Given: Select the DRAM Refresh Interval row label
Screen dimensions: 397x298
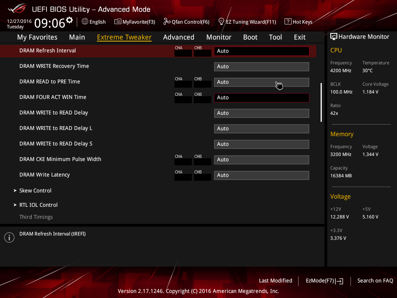Looking at the screenshot, I should pyautogui.click(x=48, y=50).
